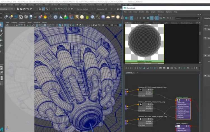Click the open scene folder icon
The width and height of the screenshot is (210, 132).
coord(21,9)
